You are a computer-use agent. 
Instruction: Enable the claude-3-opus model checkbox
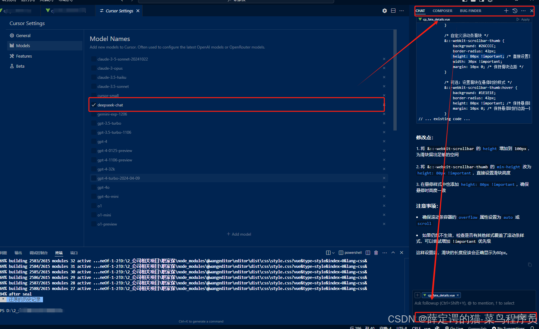94,68
